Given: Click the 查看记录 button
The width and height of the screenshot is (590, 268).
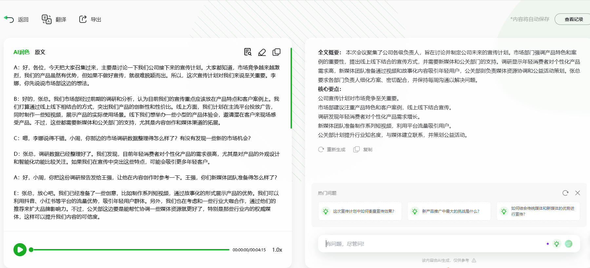Looking at the screenshot, I should (573, 19).
